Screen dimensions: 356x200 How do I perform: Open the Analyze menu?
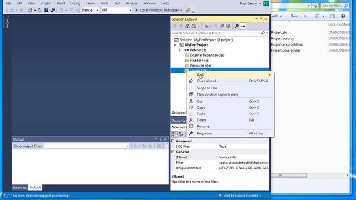click(x=132, y=3)
